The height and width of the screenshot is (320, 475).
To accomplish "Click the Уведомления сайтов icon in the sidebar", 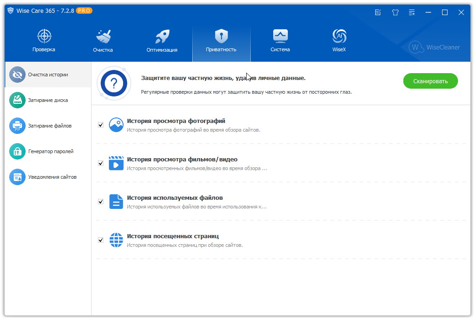I will point(17,177).
